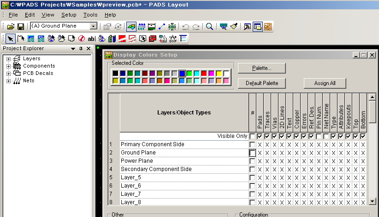The width and height of the screenshot is (379, 217).
Task: Toggle Visible Only checkbox for Traces
Action: coord(267,137)
